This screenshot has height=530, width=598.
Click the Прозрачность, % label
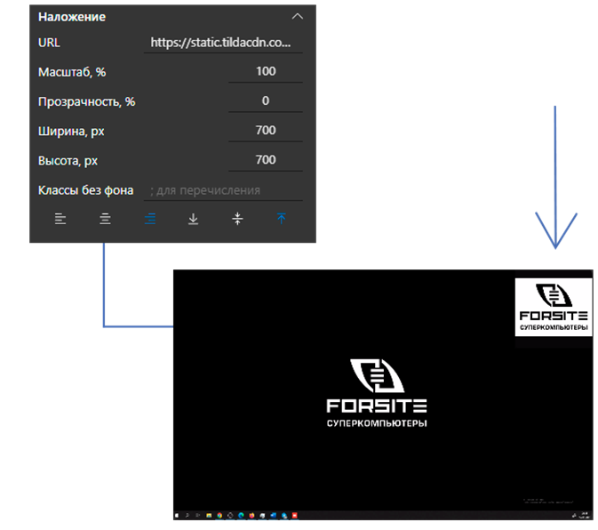click(86, 101)
